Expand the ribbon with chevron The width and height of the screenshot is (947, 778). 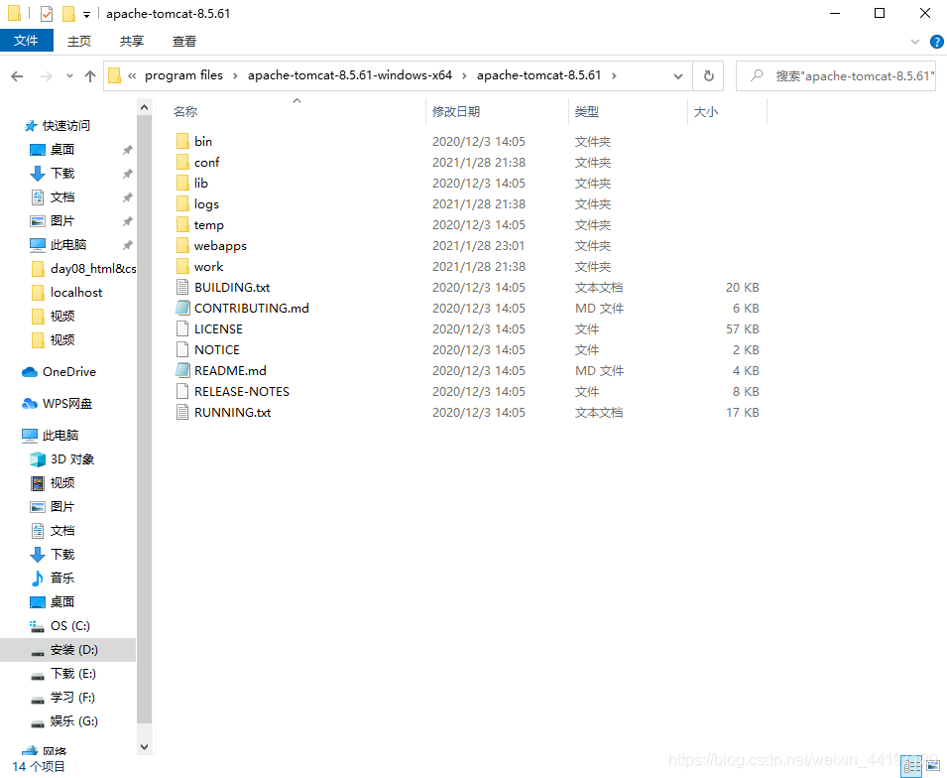(915, 42)
